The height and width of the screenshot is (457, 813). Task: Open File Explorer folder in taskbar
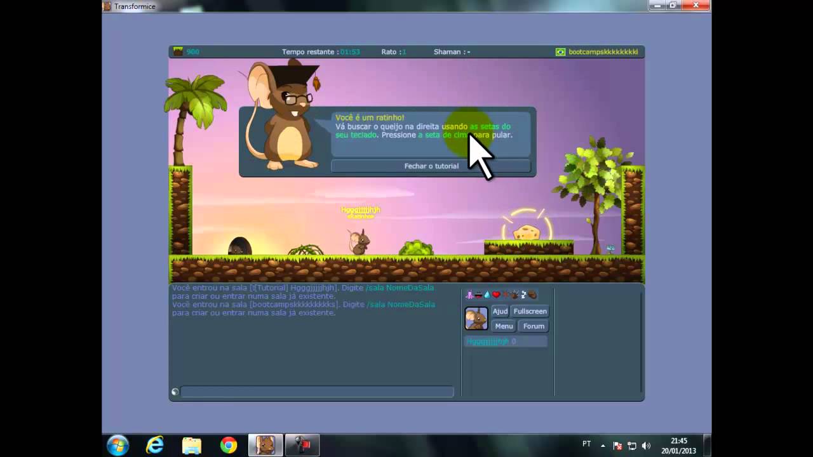(192, 446)
